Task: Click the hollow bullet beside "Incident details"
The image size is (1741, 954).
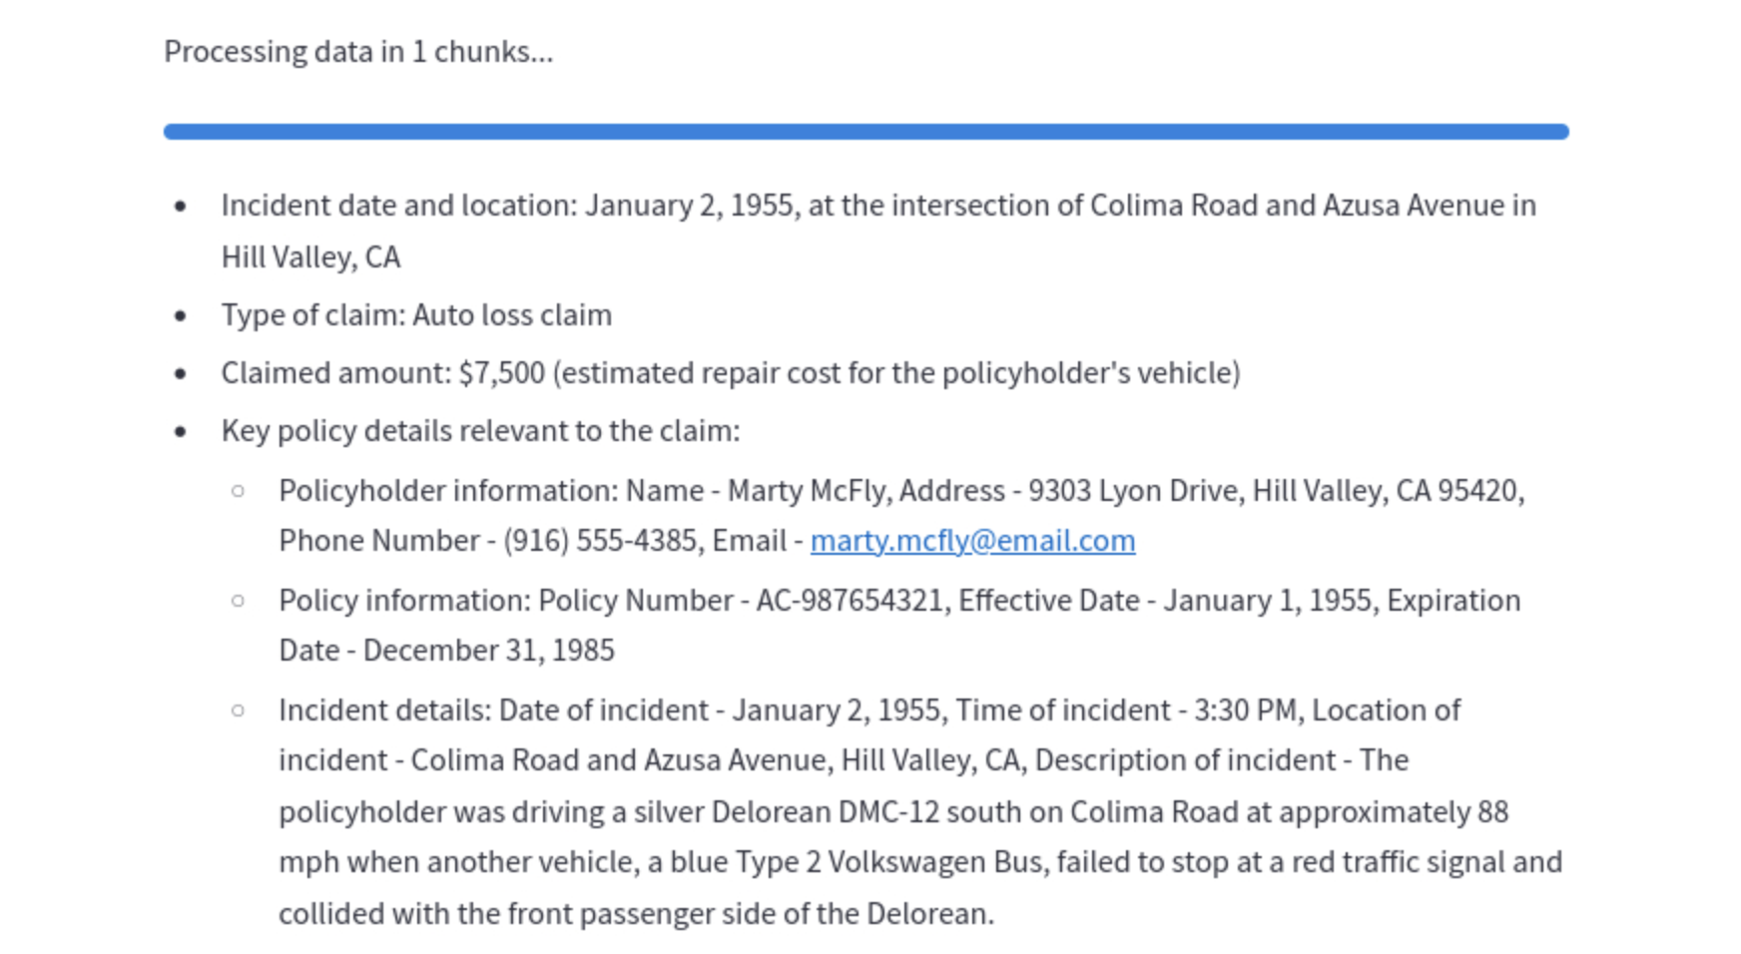Action: [238, 711]
